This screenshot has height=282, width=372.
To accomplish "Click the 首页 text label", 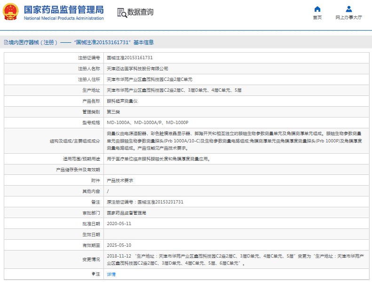I will click(317, 17).
